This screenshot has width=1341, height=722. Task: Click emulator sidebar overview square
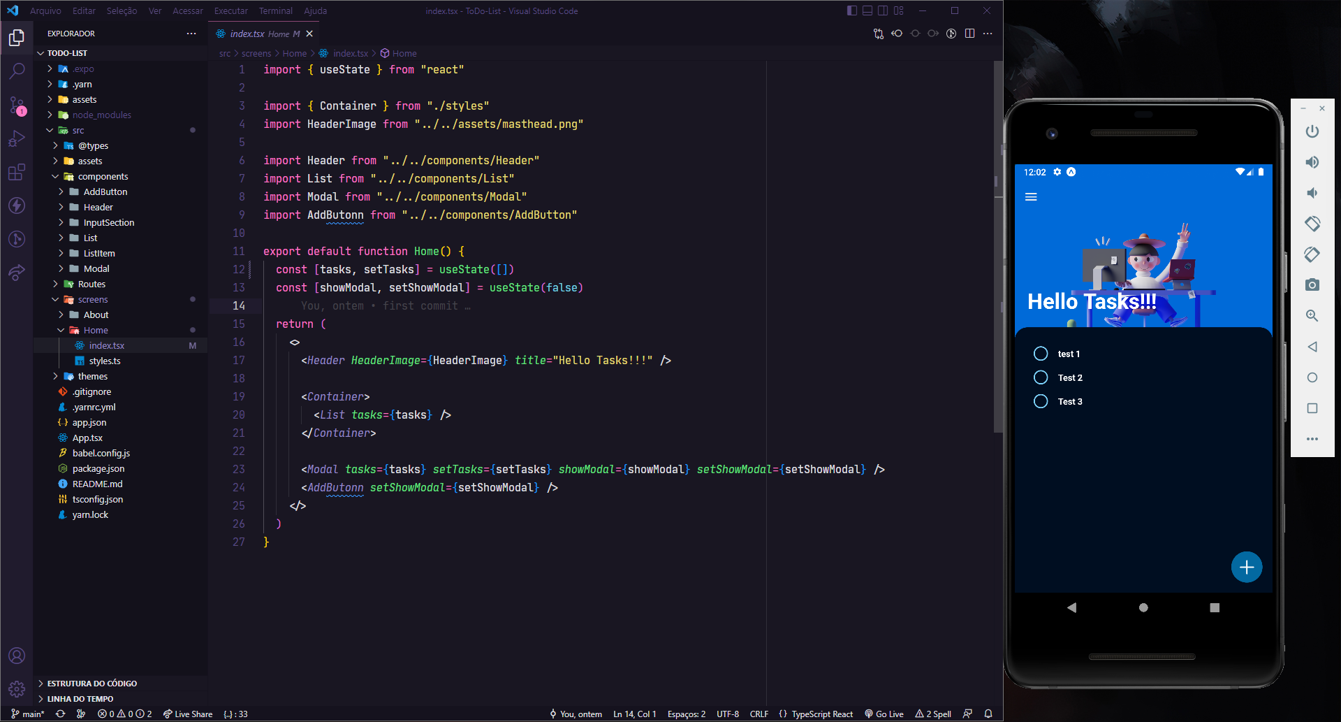click(x=1312, y=408)
